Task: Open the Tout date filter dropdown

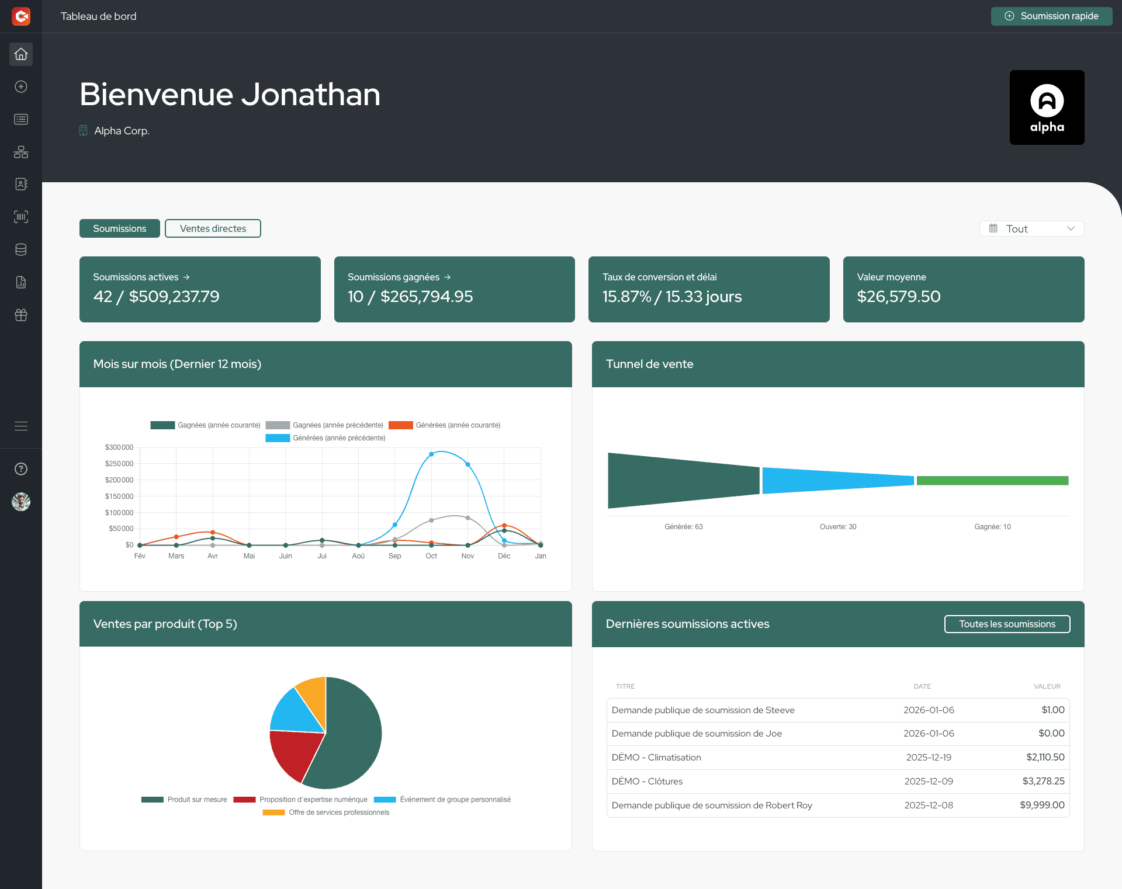Action: (x=1031, y=229)
